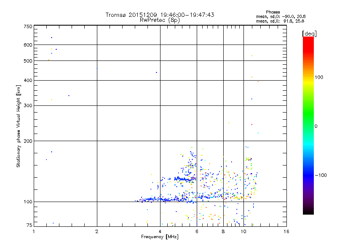Click the y-axis label '750'
Image resolution: width=337 pixels, height=252 pixels.
tap(28, 26)
